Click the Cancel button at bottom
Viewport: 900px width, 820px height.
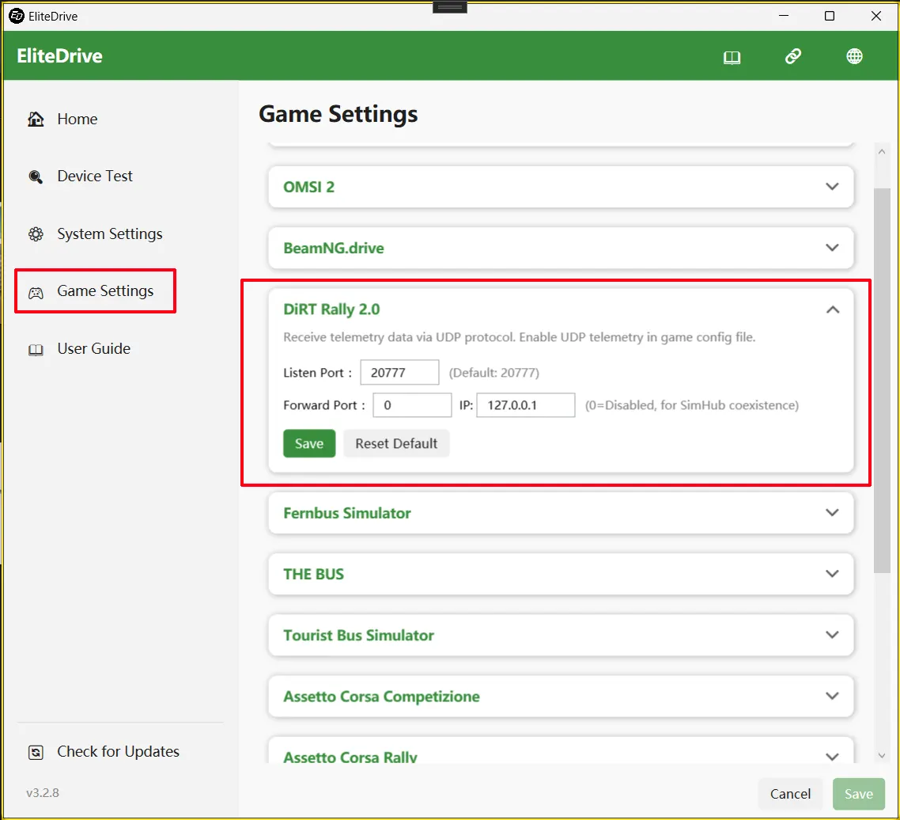click(x=790, y=794)
